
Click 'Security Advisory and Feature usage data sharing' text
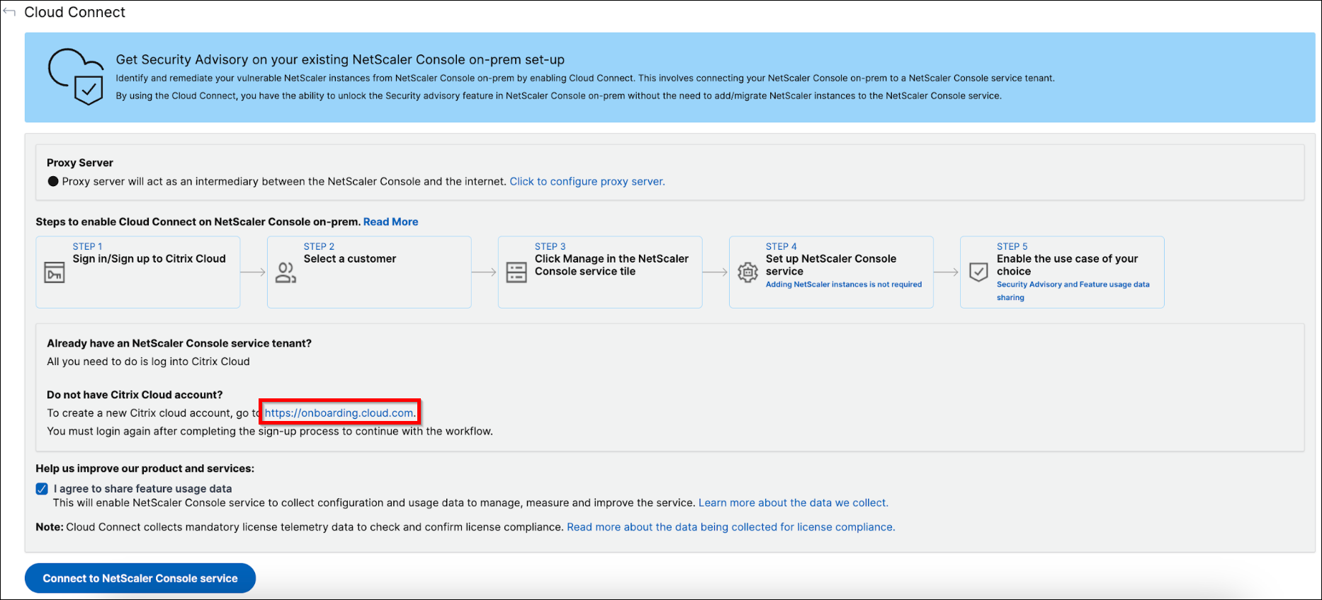coord(1073,291)
